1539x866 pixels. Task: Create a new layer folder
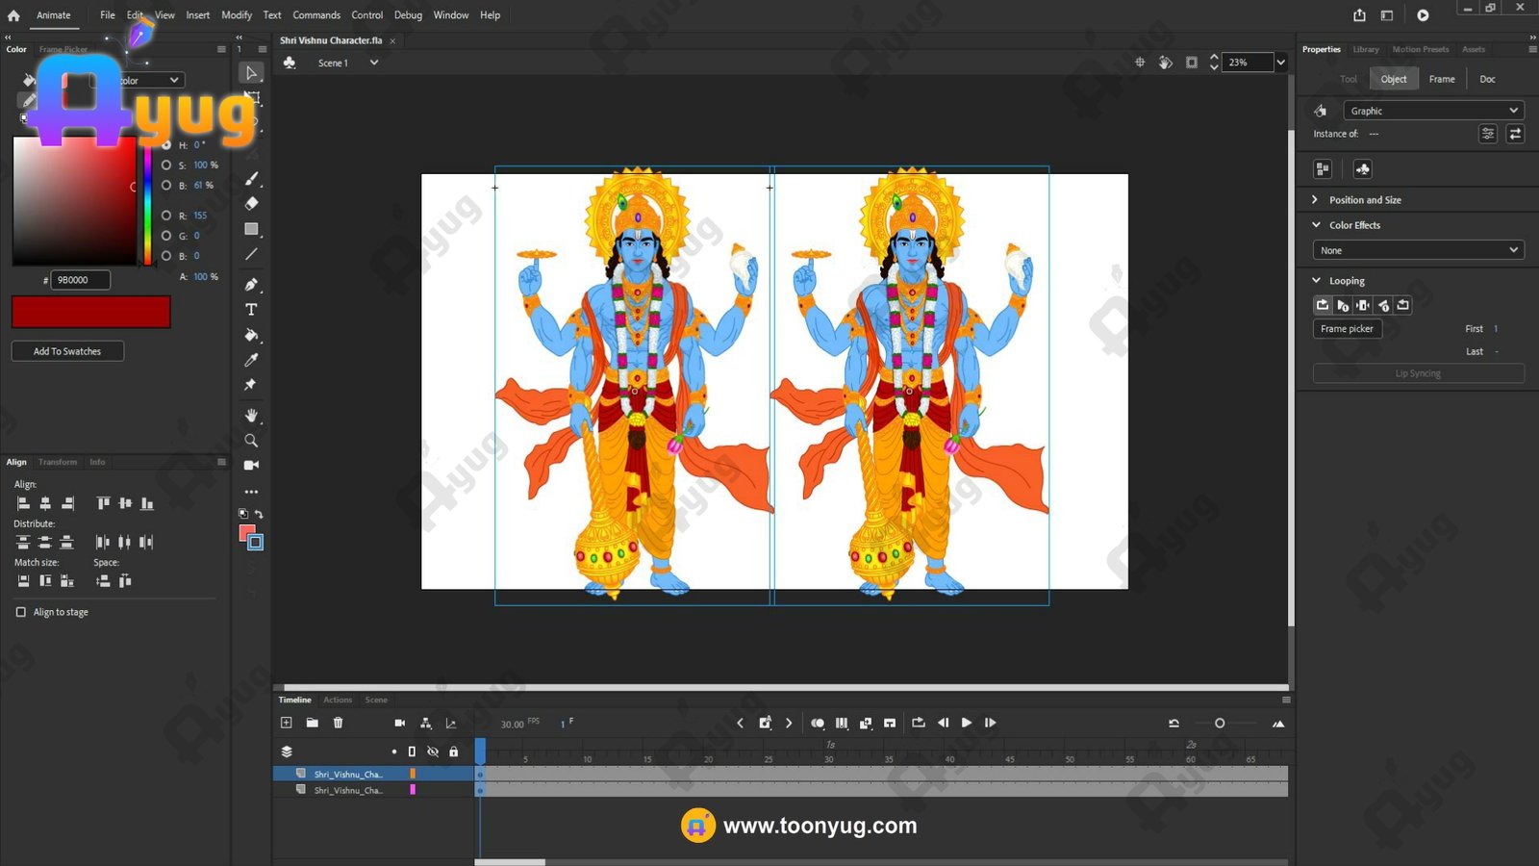pyautogui.click(x=312, y=723)
